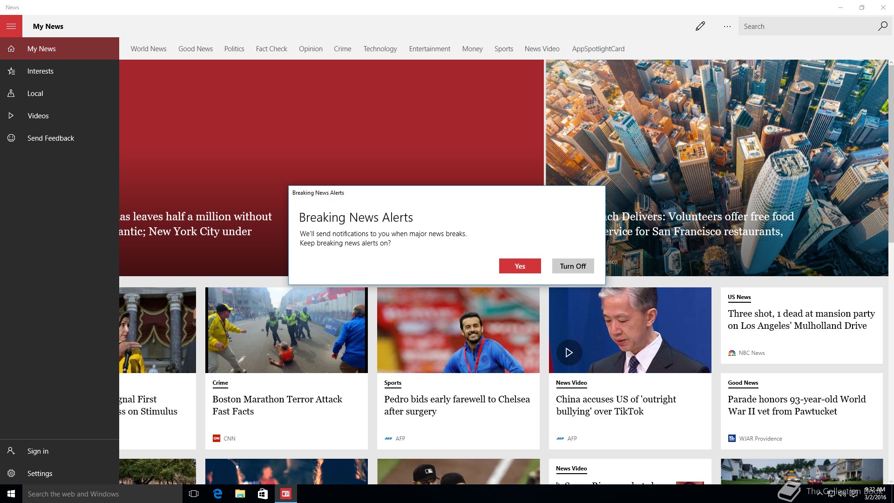Open the Pedro Chelsea article photo
This screenshot has width=894, height=503.
pos(458,330)
